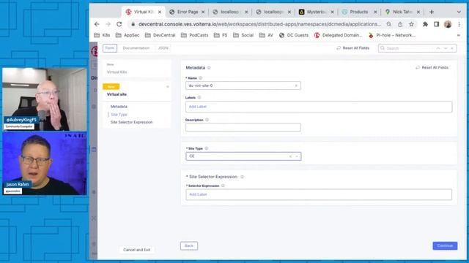Open a new browser tab
The height and width of the screenshot is (263, 469).
click(x=432, y=12)
